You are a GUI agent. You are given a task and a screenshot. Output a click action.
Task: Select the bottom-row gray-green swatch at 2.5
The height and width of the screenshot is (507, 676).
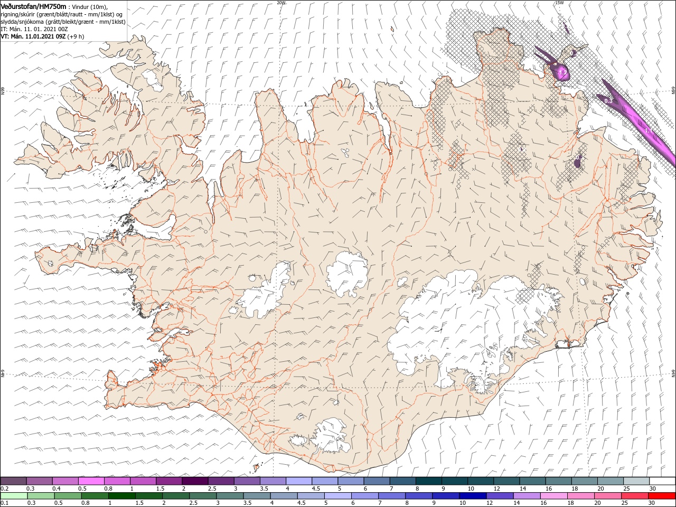point(203,495)
